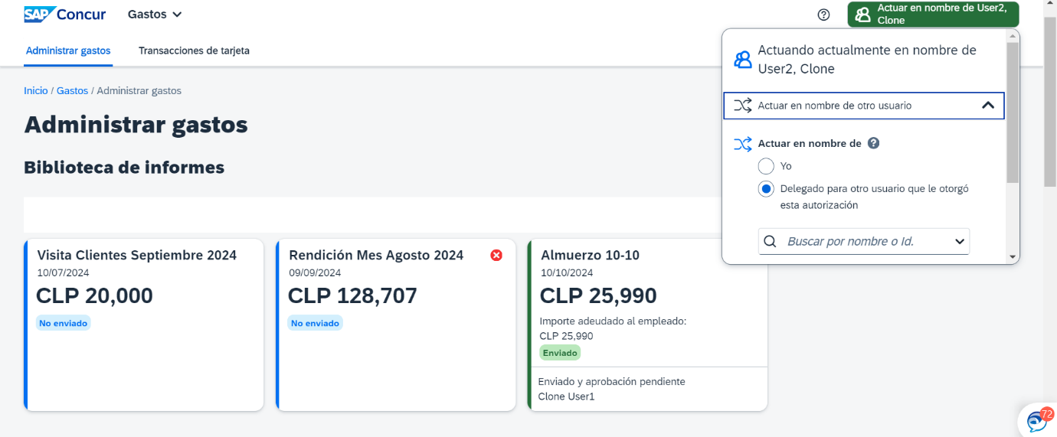This screenshot has width=1057, height=437.
Task: Expand the Buscar por nombre o Id dropdown arrow
Action: coord(960,241)
